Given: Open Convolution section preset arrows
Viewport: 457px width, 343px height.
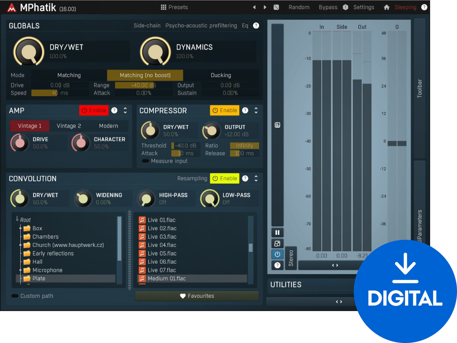Looking at the screenshot, I should tap(256, 178).
